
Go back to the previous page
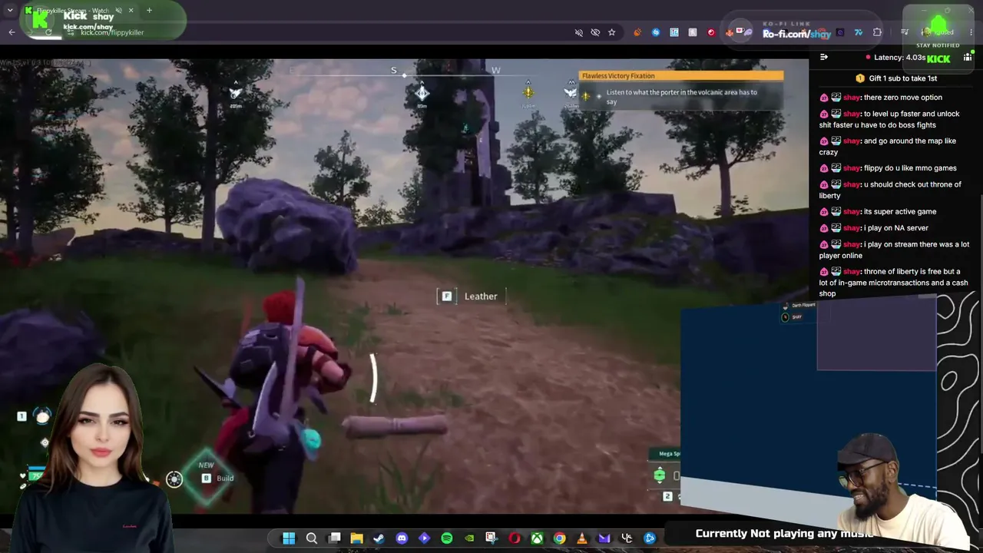pos(12,32)
